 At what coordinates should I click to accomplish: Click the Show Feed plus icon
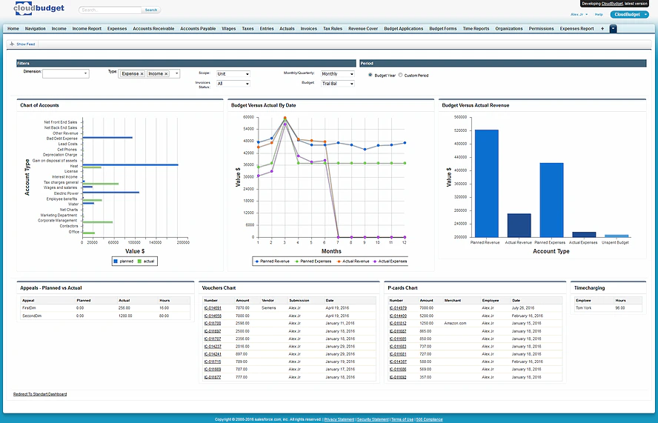coord(12,44)
